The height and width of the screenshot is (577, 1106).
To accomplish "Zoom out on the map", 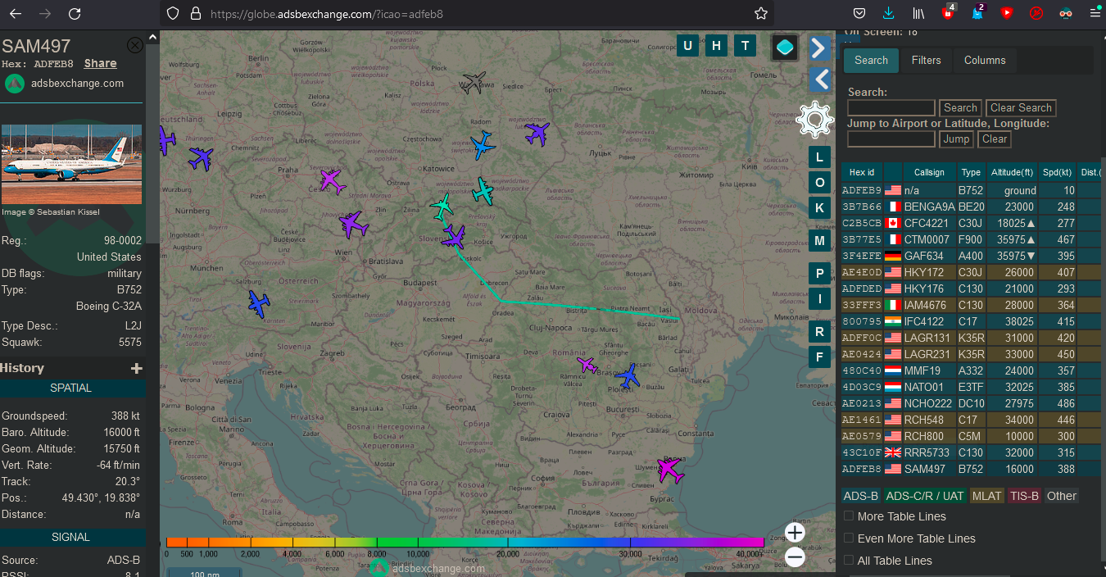I will pos(795,558).
